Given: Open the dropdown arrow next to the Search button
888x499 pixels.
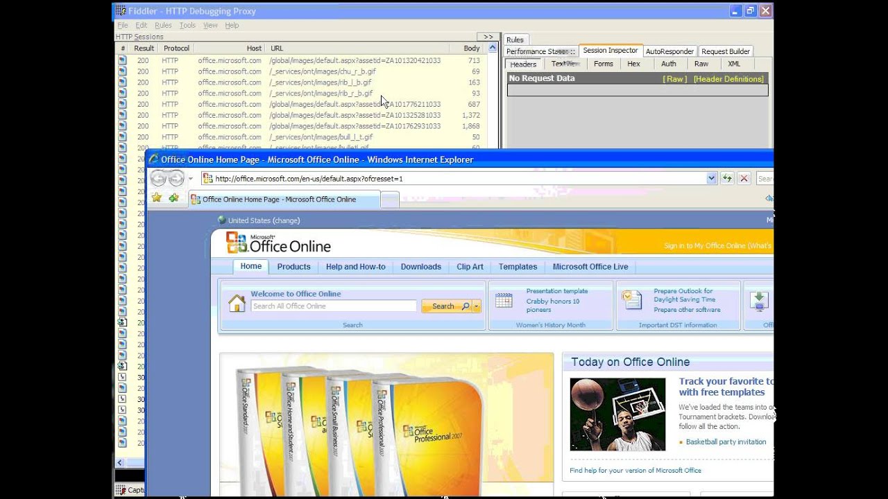Looking at the screenshot, I should (x=477, y=306).
